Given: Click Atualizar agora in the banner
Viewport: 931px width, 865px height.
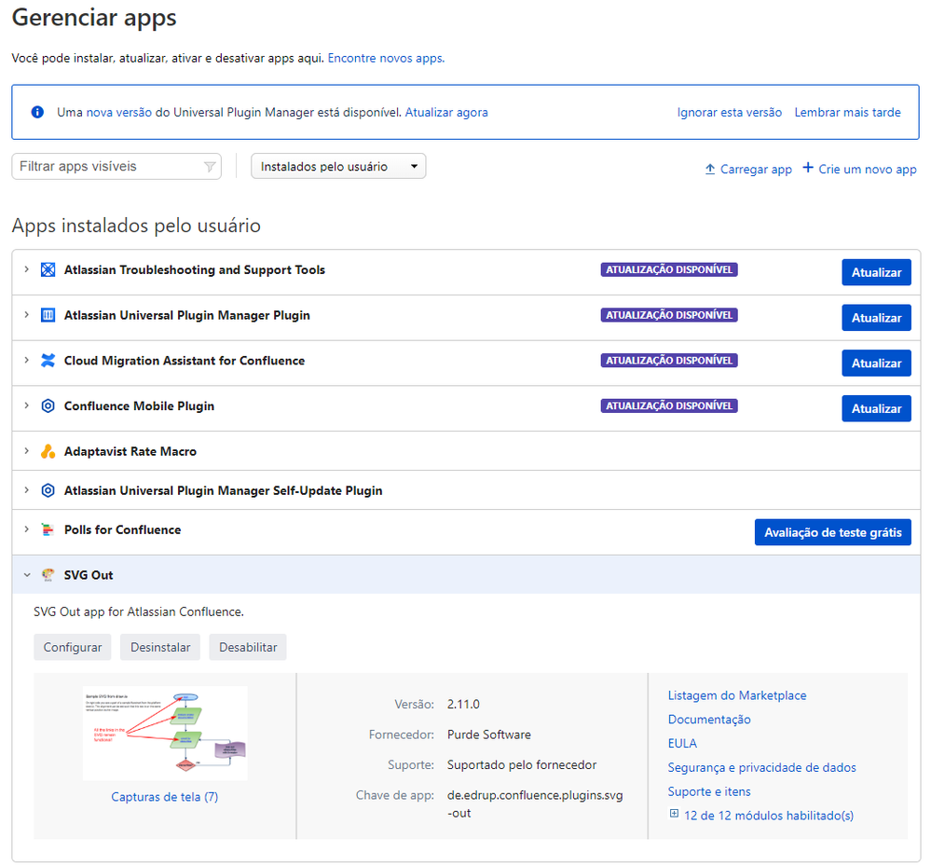Looking at the screenshot, I should point(446,112).
